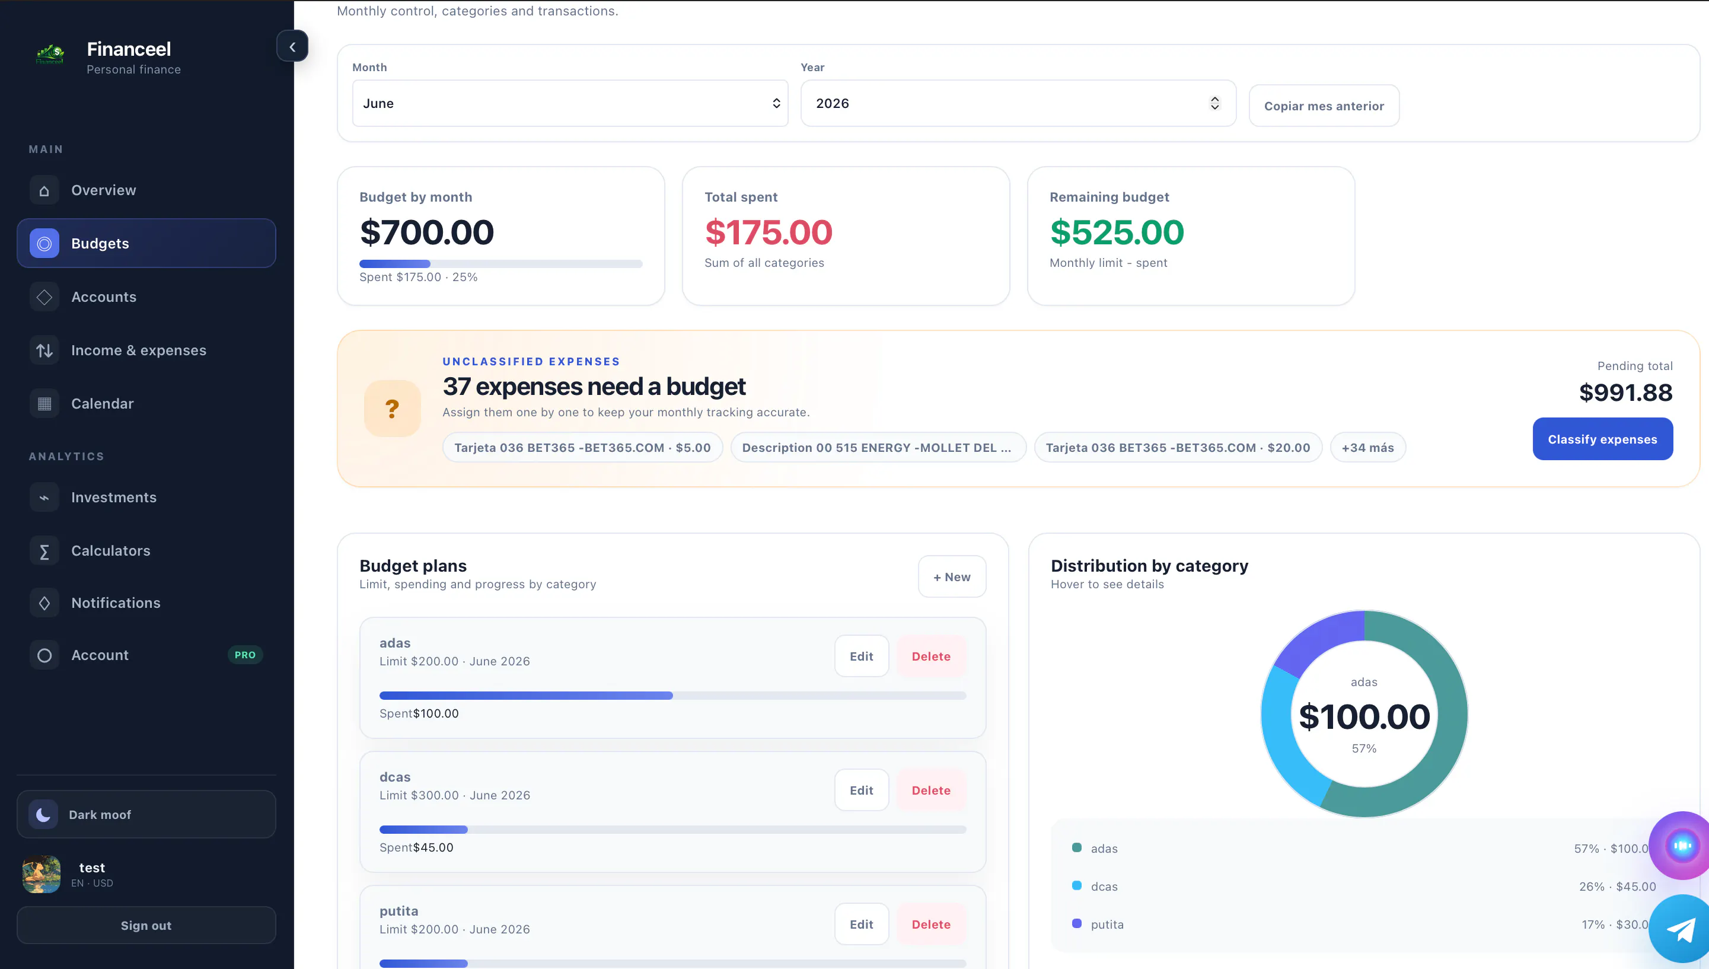Viewport: 1709px width, 969px height.
Task: Navigate to Income & expenses
Action: tap(146, 350)
